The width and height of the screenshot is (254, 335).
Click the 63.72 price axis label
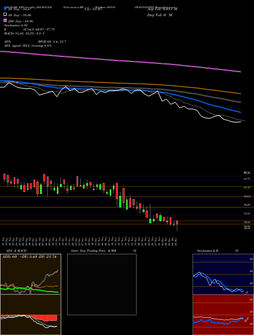coord(247,179)
